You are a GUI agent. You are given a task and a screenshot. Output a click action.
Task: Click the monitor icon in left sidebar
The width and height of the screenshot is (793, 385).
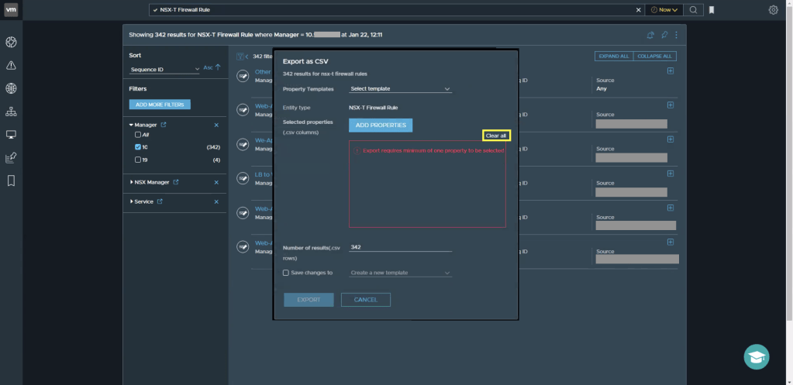click(x=11, y=135)
